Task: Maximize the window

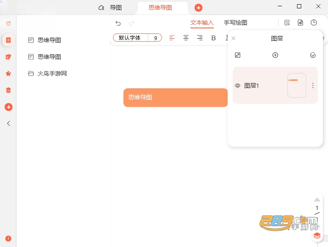Action: [299, 6]
